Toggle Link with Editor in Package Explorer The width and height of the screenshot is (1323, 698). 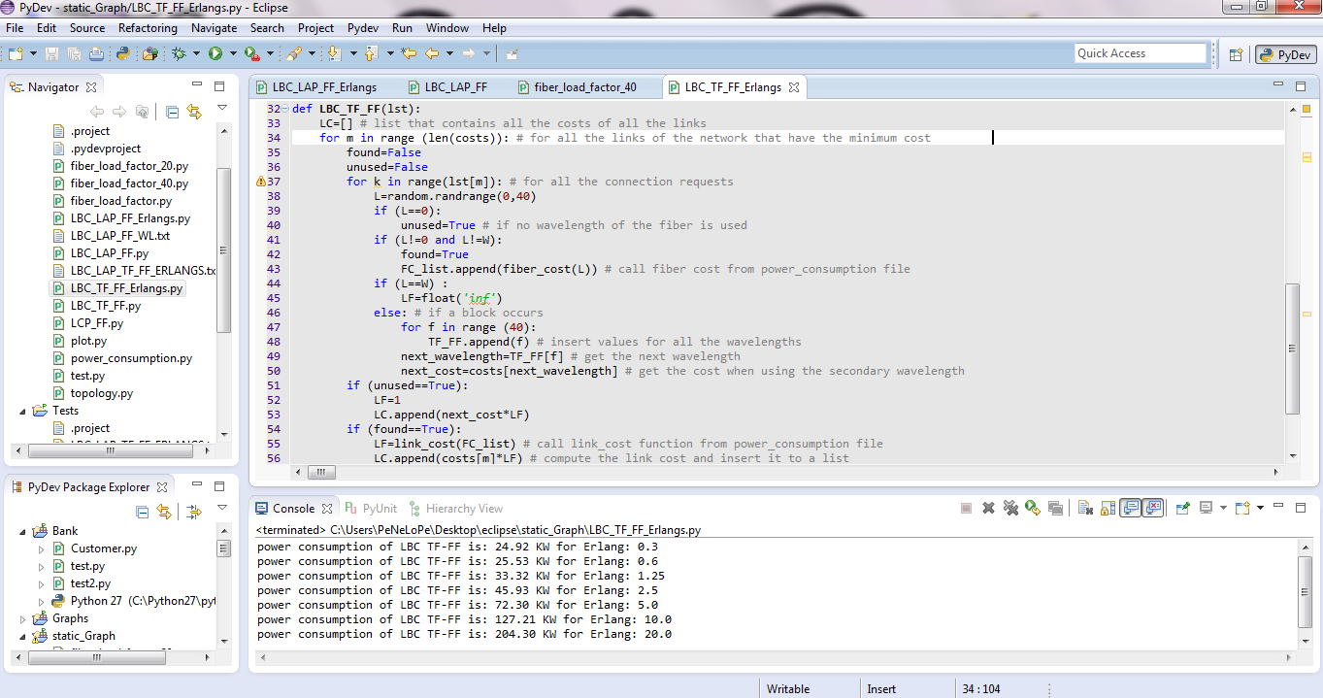164,512
